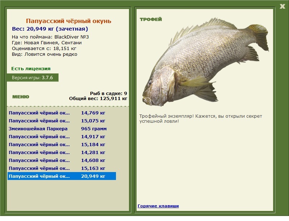
Task: Click the Версия игры 3.7.6 badge
Action: (32, 77)
